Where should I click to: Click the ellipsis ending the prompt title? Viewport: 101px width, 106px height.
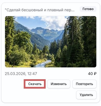point(73,11)
